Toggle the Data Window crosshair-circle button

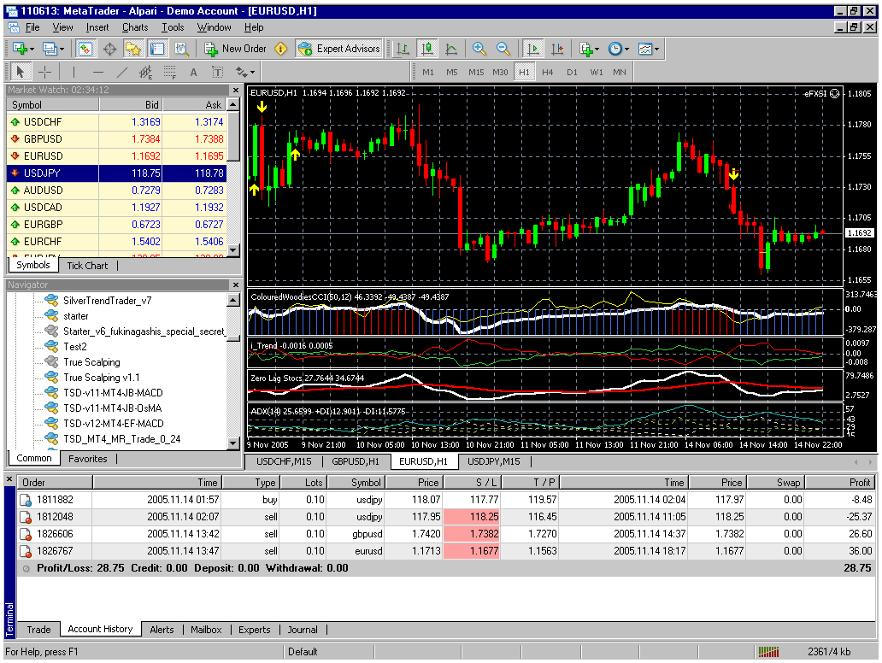pyautogui.click(x=109, y=49)
